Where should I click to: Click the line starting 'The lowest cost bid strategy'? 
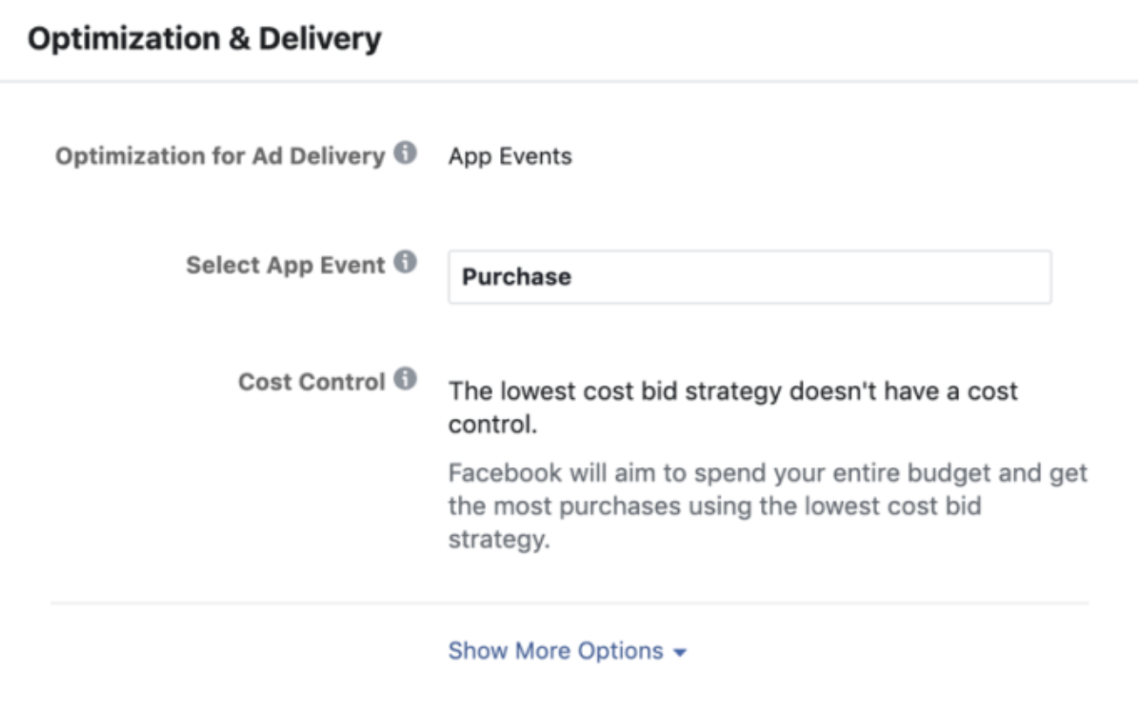pos(732,390)
